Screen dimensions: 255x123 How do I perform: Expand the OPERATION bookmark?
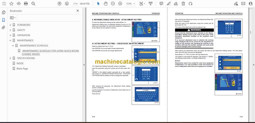(10, 35)
